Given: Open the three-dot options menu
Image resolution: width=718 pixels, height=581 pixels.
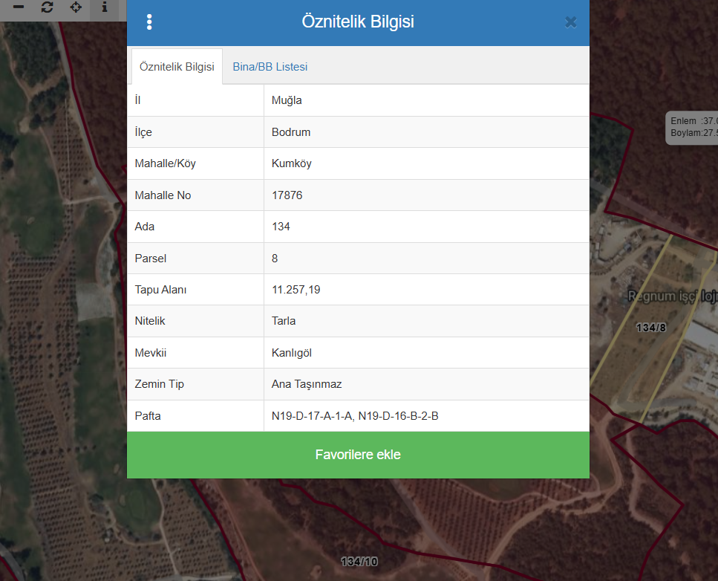Looking at the screenshot, I should pos(149,22).
